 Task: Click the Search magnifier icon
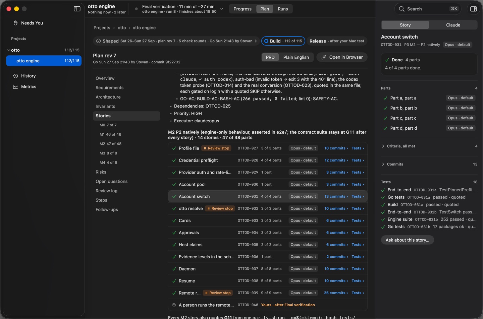[401, 9]
